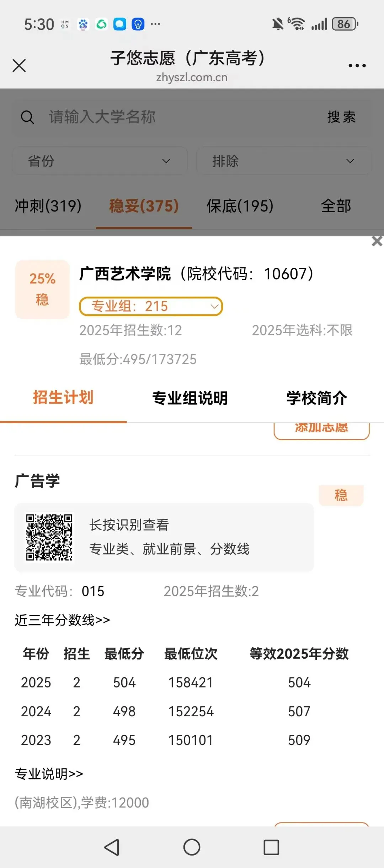Open the 学校简介 tab

pyautogui.click(x=317, y=398)
